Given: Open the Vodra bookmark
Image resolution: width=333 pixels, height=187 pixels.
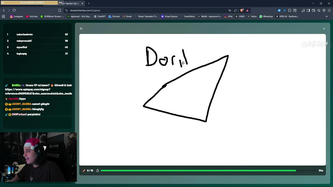Looking at the screenshot, I should tap(252, 16).
